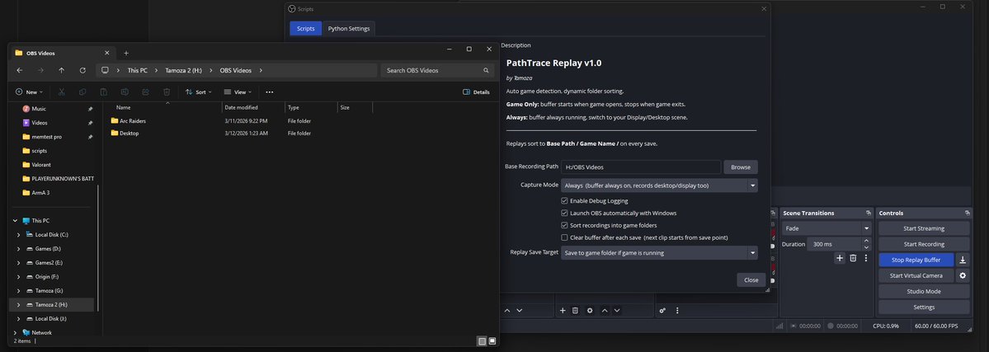Image resolution: width=989 pixels, height=352 pixels.
Task: Toggle Sort recordings into game folders
Action: tap(564, 225)
